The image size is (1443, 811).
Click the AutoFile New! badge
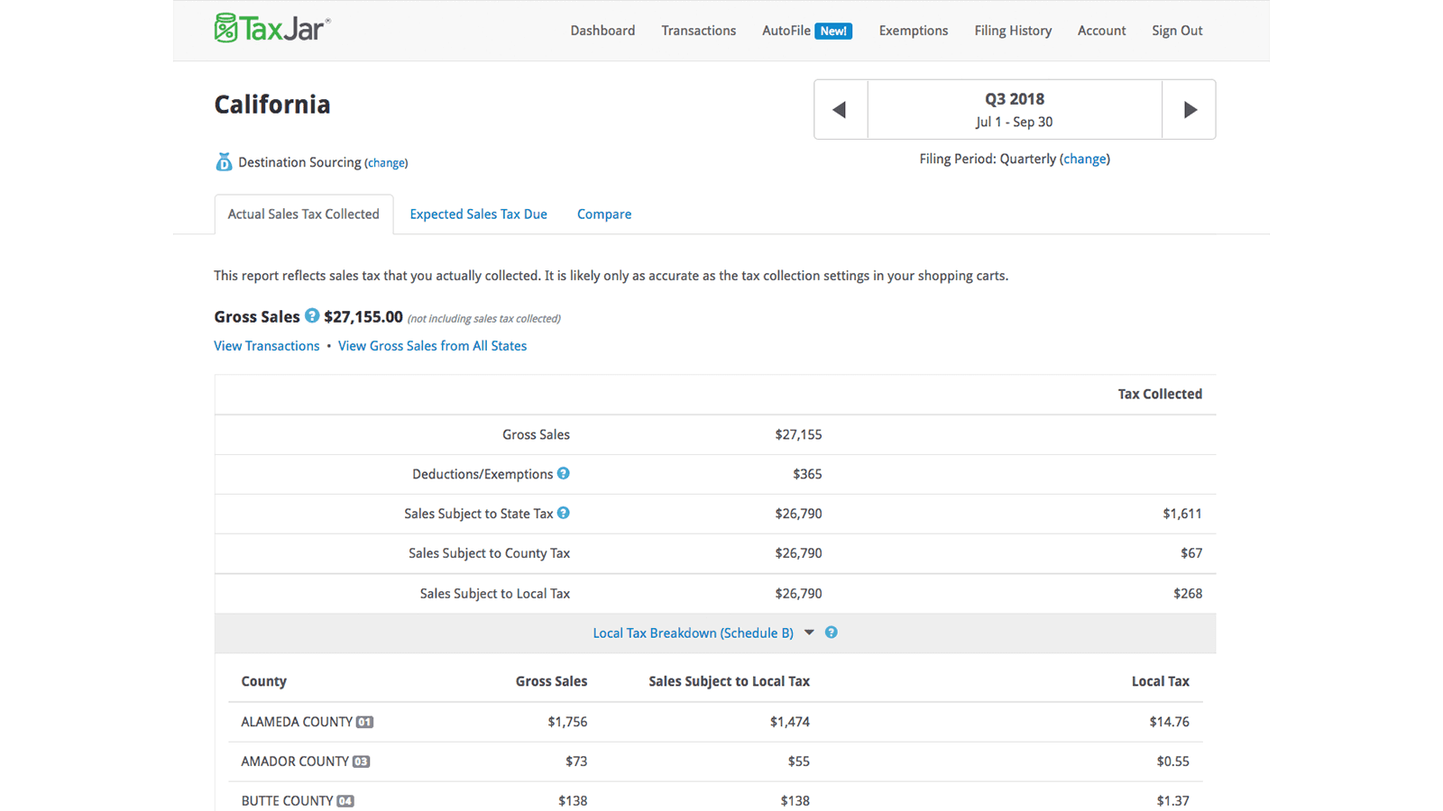(x=832, y=30)
